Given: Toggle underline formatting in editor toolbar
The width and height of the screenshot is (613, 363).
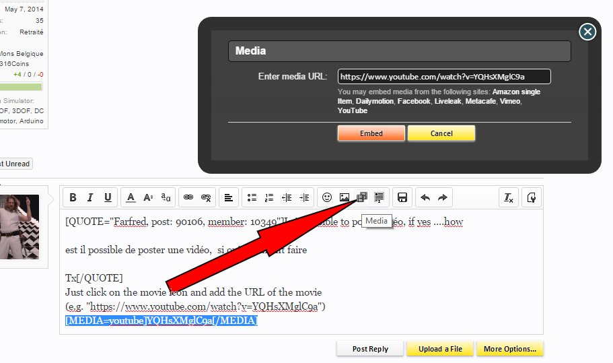Looking at the screenshot, I should pyautogui.click(x=108, y=197).
